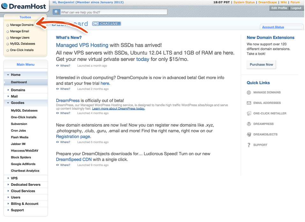Open Manage Email in the Toolbox

[19, 31]
